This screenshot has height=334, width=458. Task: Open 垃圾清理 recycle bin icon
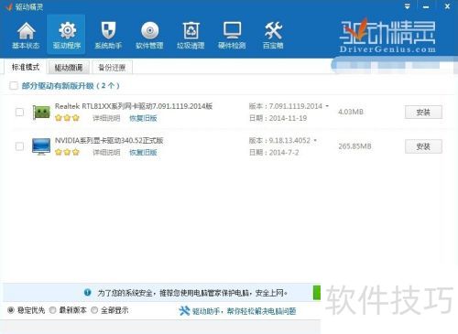191,30
